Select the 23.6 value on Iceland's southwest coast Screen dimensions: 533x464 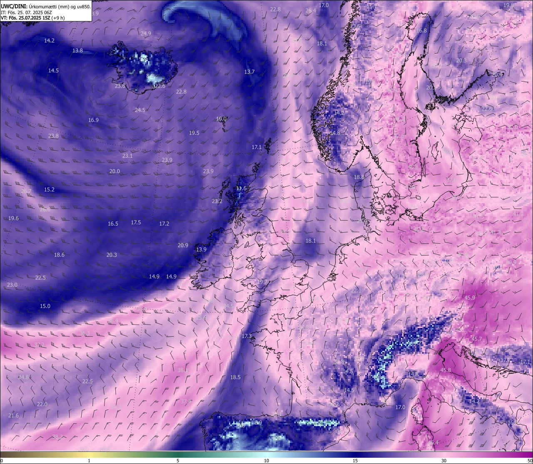[x=120, y=86]
